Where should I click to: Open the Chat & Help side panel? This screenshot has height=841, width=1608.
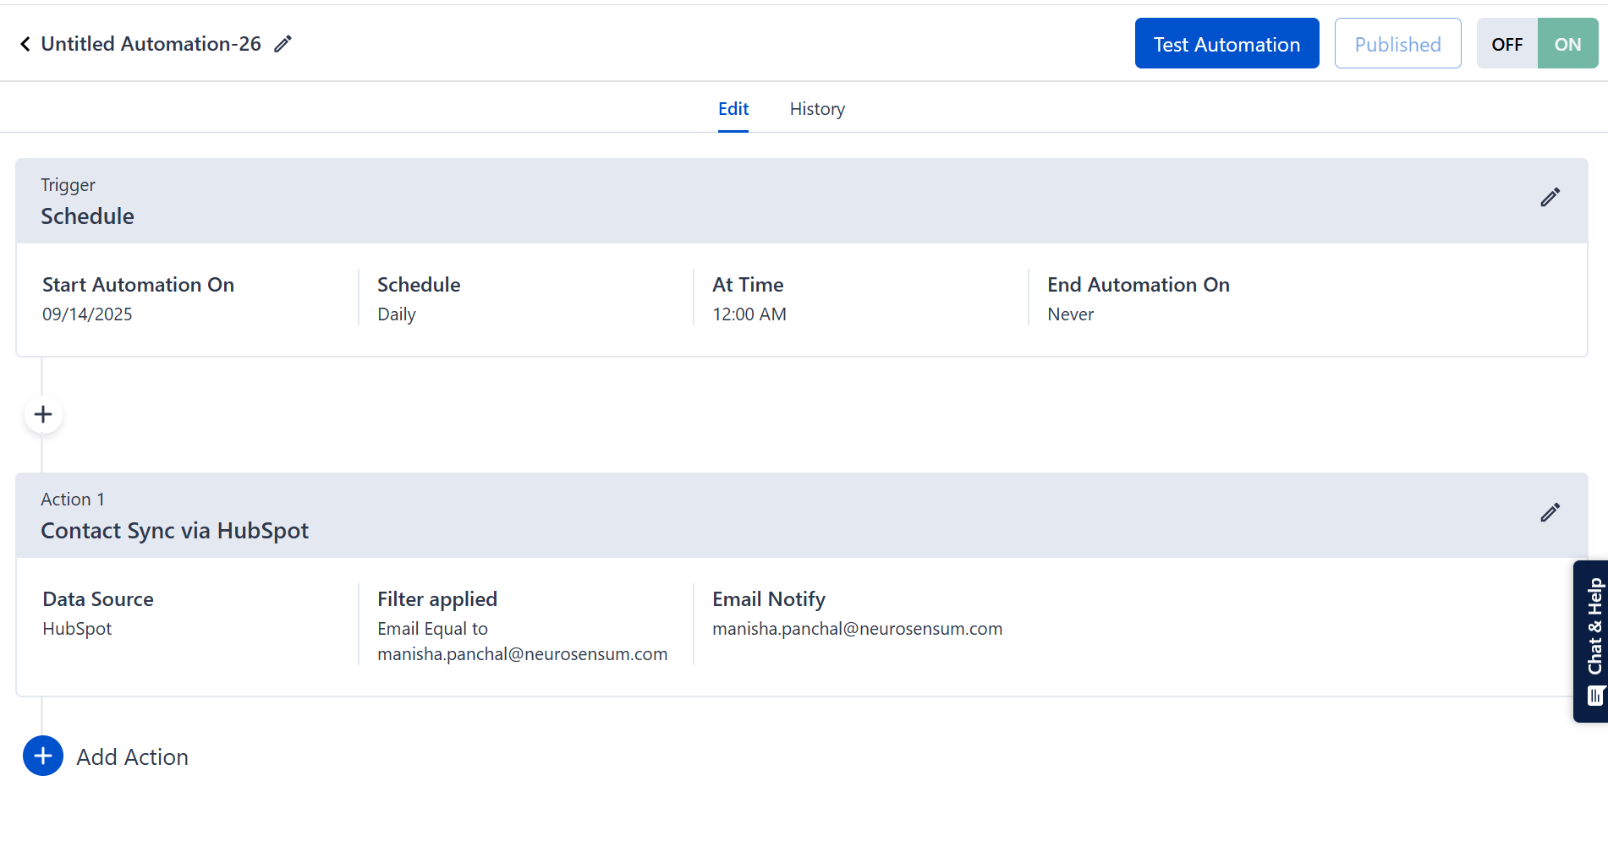pyautogui.click(x=1592, y=641)
